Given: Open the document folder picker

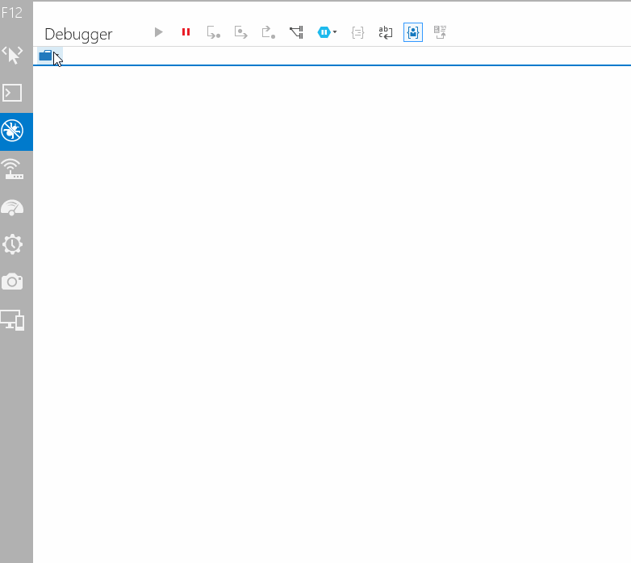Looking at the screenshot, I should pyautogui.click(x=49, y=56).
